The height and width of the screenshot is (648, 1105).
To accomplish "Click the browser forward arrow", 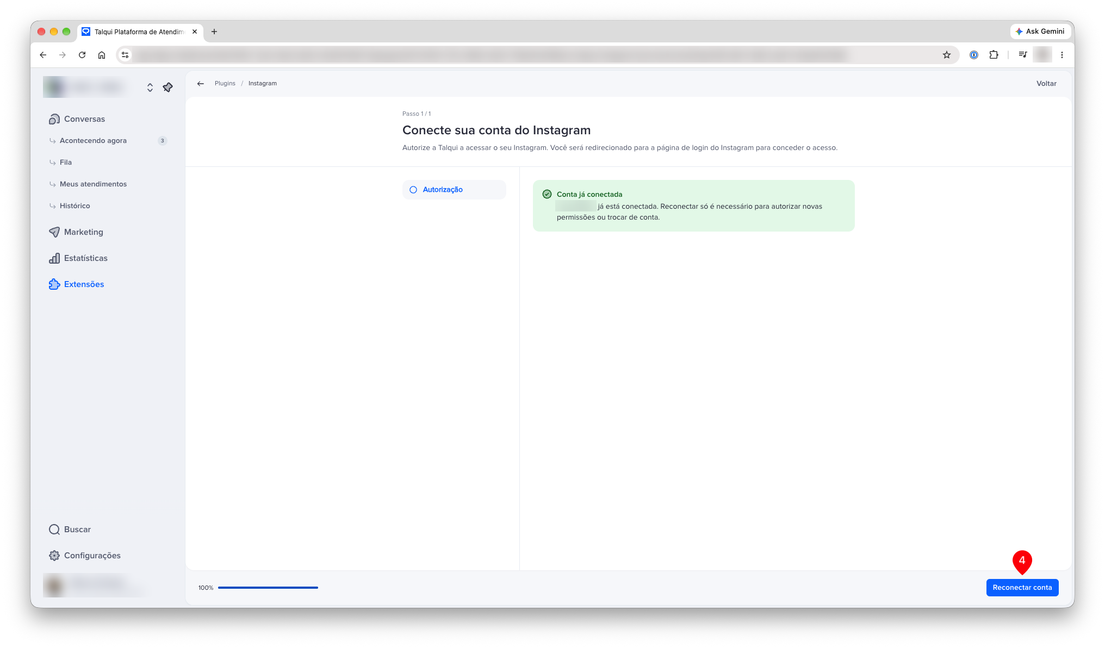I will coord(63,55).
